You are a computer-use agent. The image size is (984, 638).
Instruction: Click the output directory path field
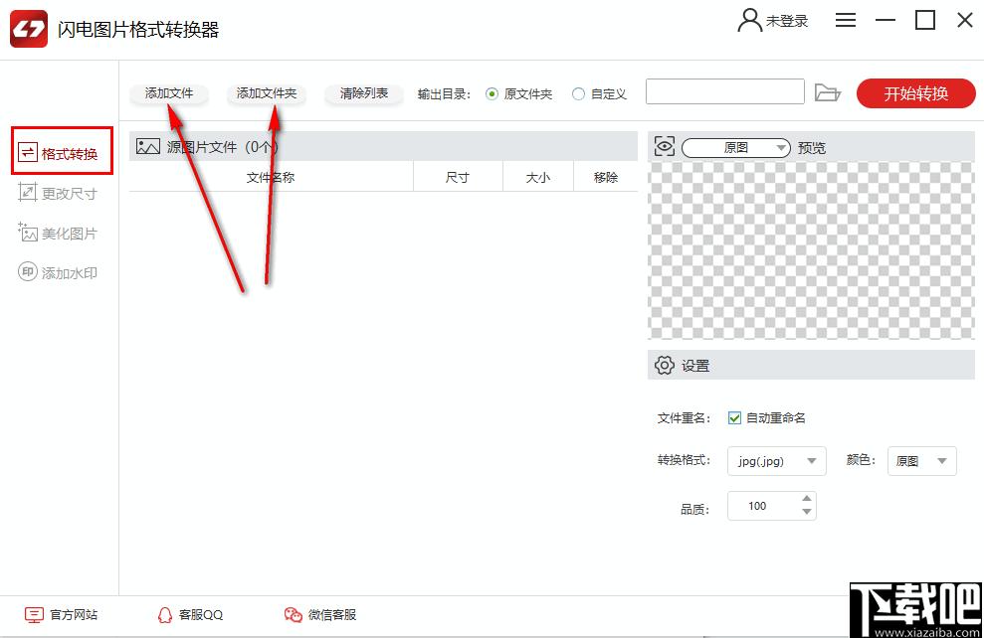725,91
